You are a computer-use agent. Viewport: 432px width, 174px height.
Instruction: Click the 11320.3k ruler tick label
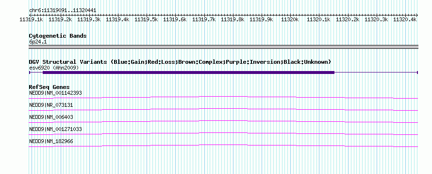[x=376, y=19]
